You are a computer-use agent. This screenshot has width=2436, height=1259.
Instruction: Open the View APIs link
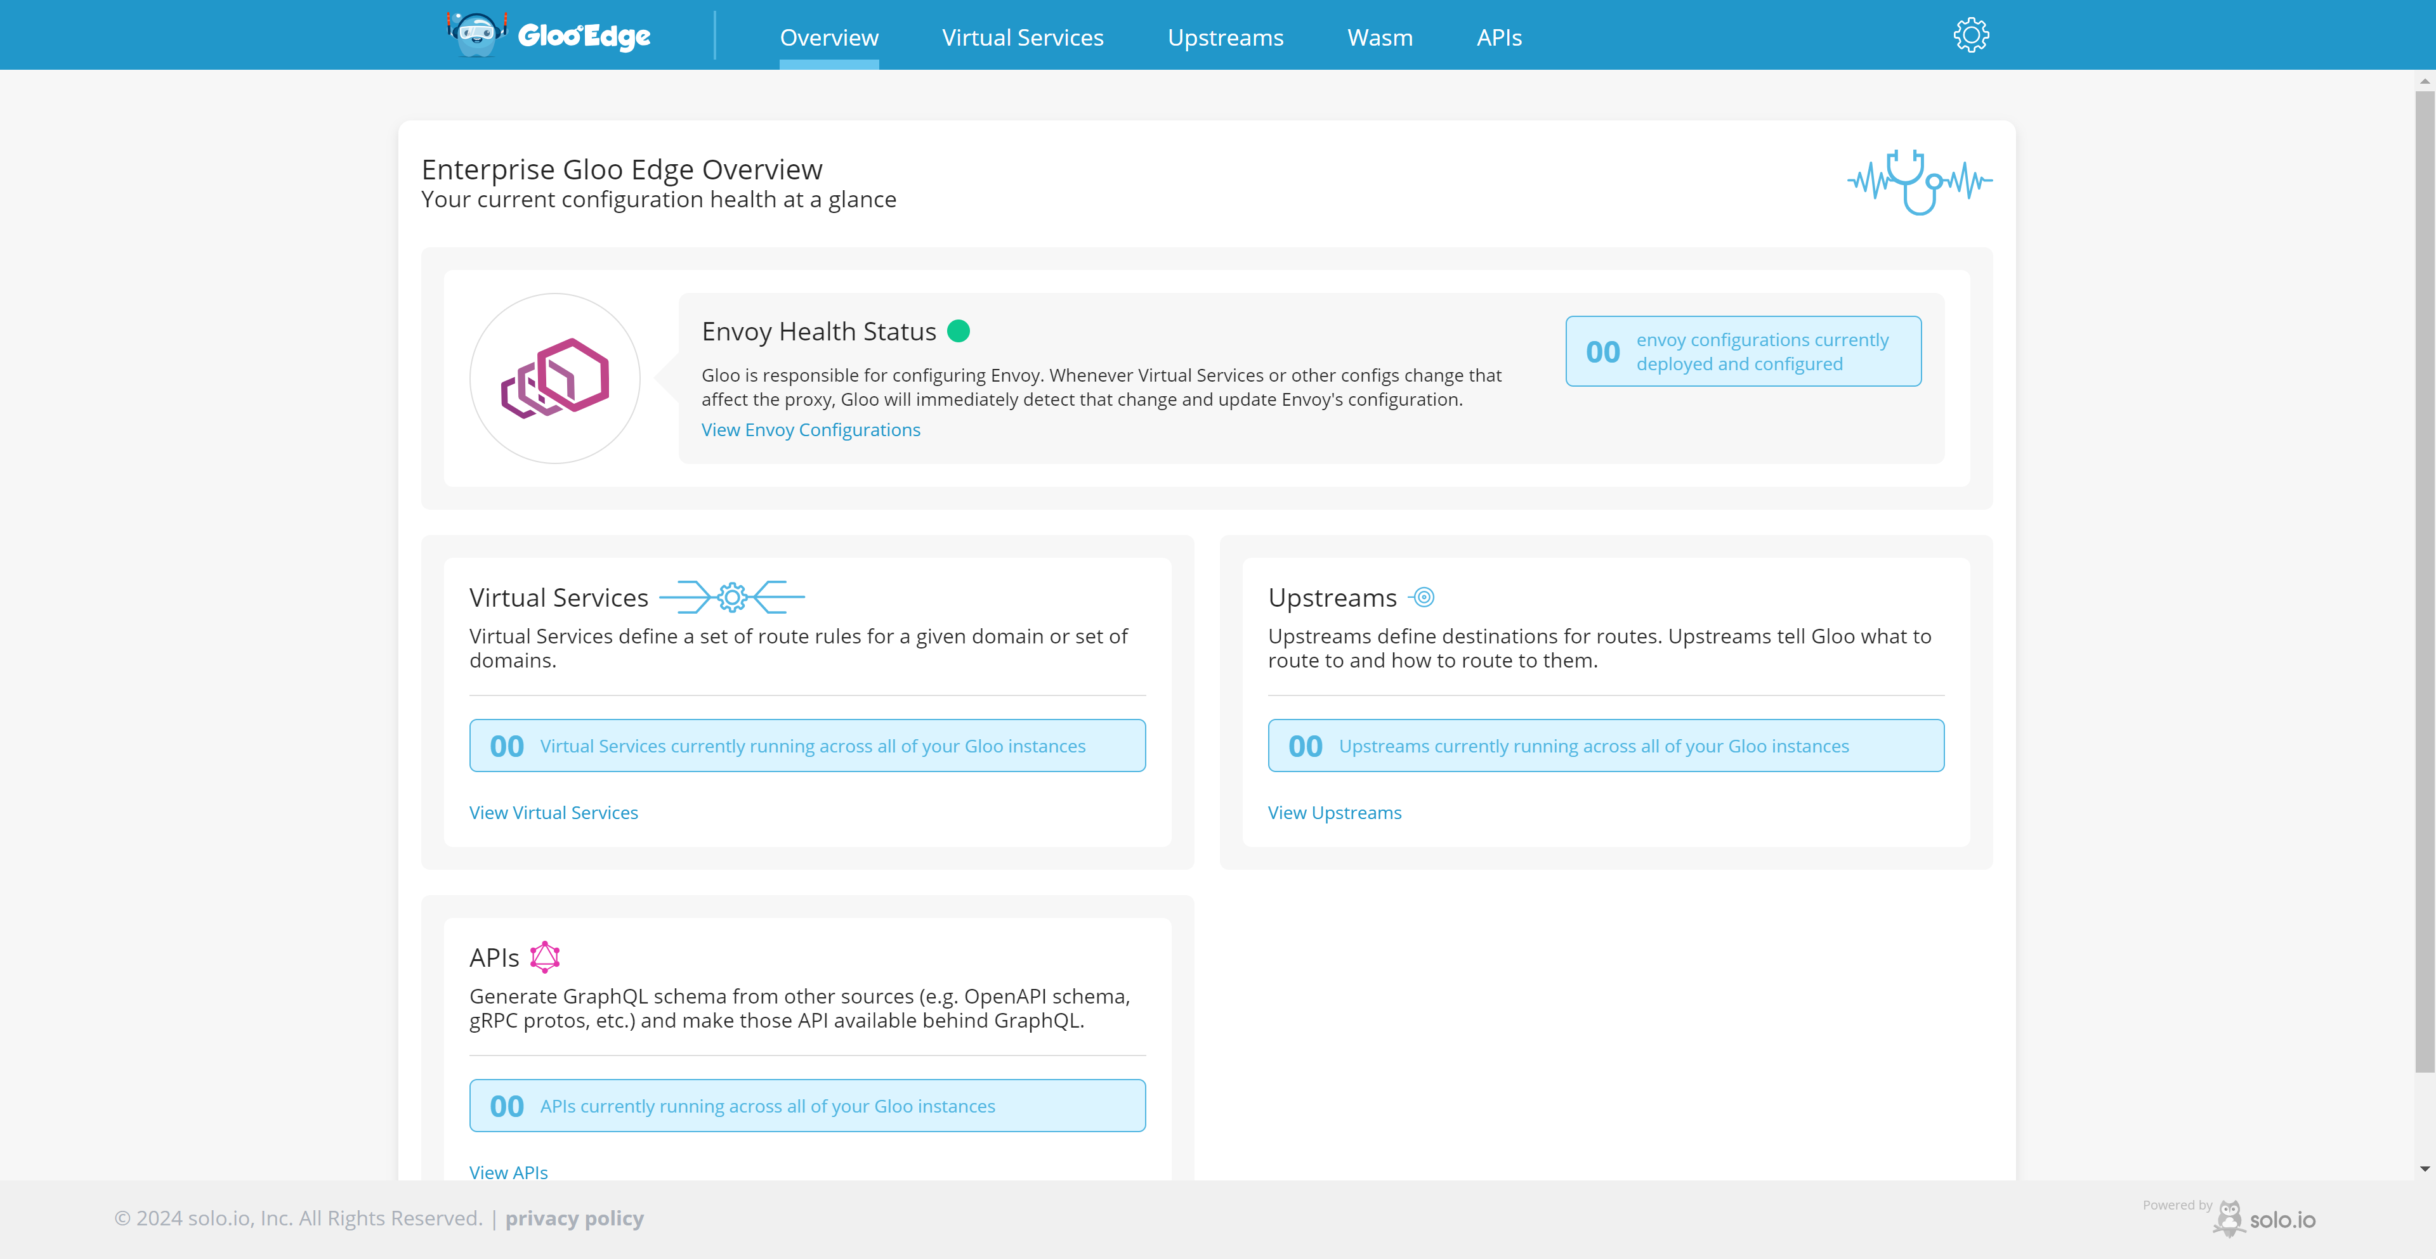tap(509, 1172)
